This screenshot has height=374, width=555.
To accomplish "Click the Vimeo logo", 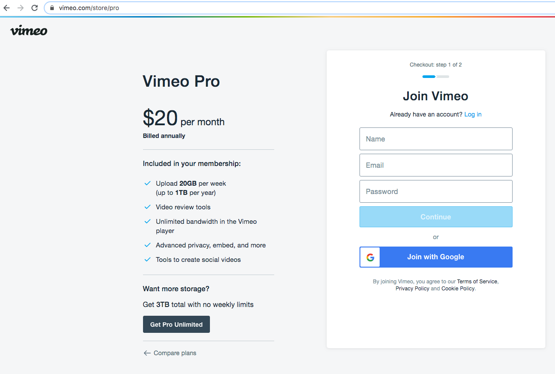I will click(29, 31).
